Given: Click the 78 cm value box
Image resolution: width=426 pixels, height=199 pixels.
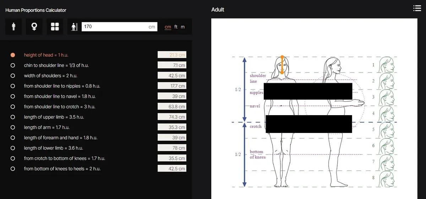Looking at the screenshot, I should coord(172,148).
